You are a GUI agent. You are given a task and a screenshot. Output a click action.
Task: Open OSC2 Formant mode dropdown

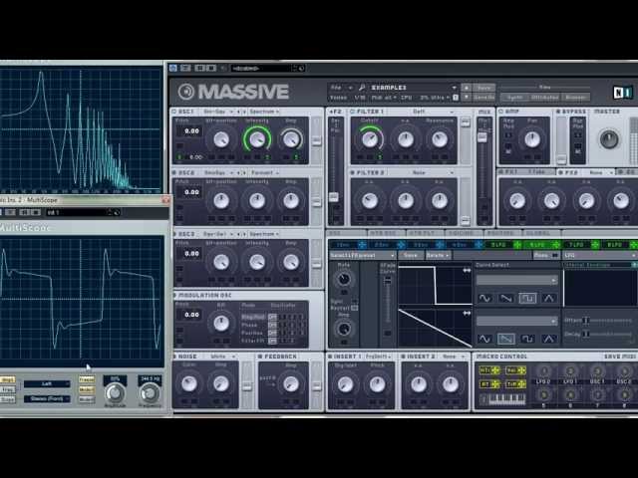(x=264, y=172)
